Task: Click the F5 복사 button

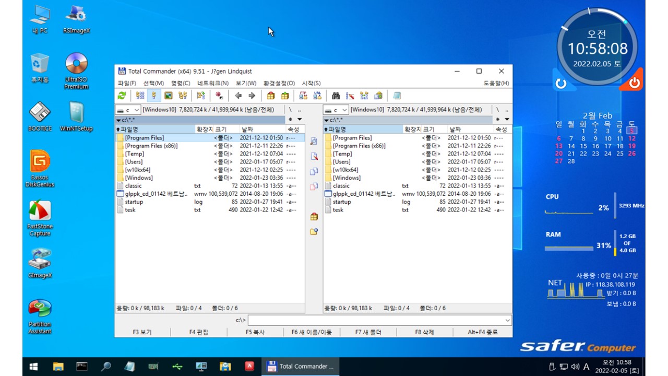Action: click(256, 332)
